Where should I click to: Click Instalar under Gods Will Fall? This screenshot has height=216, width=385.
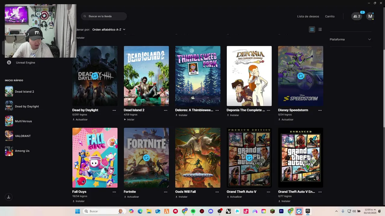coord(181,197)
